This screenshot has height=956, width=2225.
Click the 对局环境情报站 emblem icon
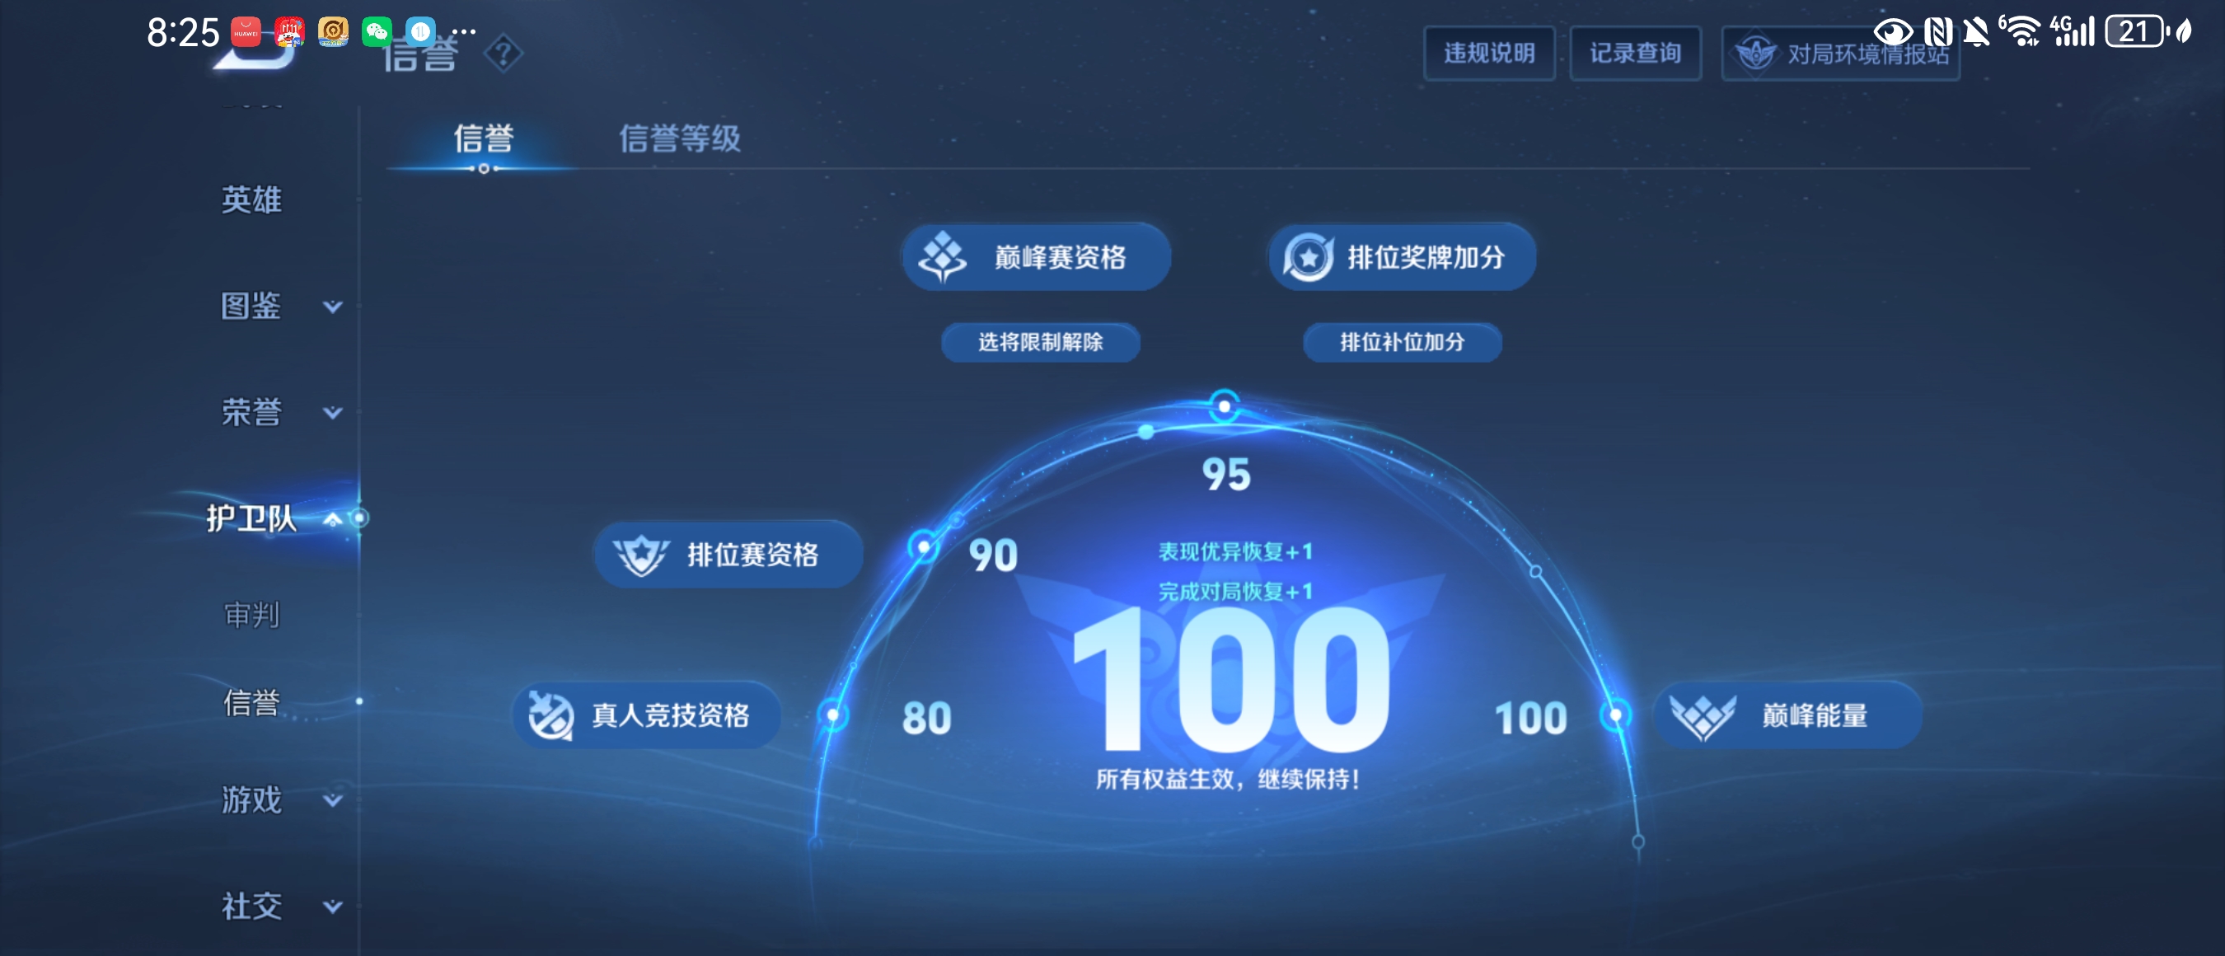[1755, 54]
